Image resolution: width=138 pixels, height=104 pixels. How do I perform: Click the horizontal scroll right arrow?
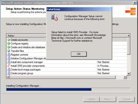125,77
